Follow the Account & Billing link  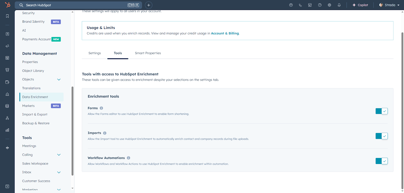tap(225, 33)
